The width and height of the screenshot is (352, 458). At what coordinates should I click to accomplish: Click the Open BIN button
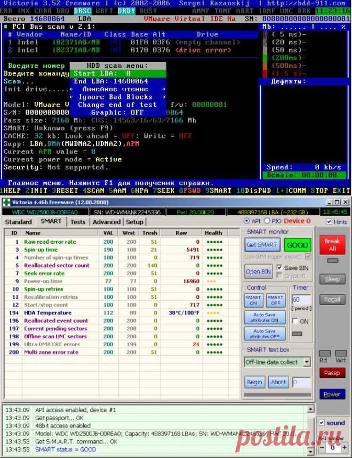259,271
